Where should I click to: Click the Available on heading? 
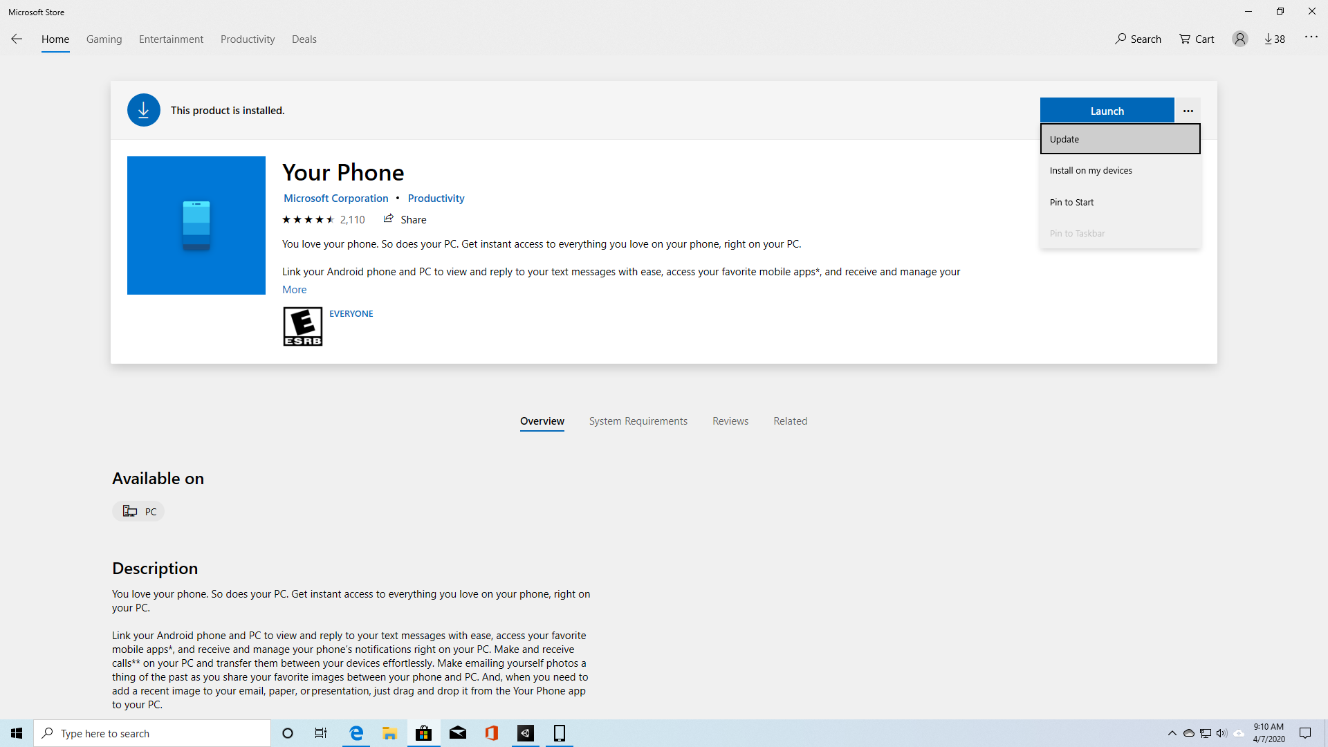(x=158, y=479)
